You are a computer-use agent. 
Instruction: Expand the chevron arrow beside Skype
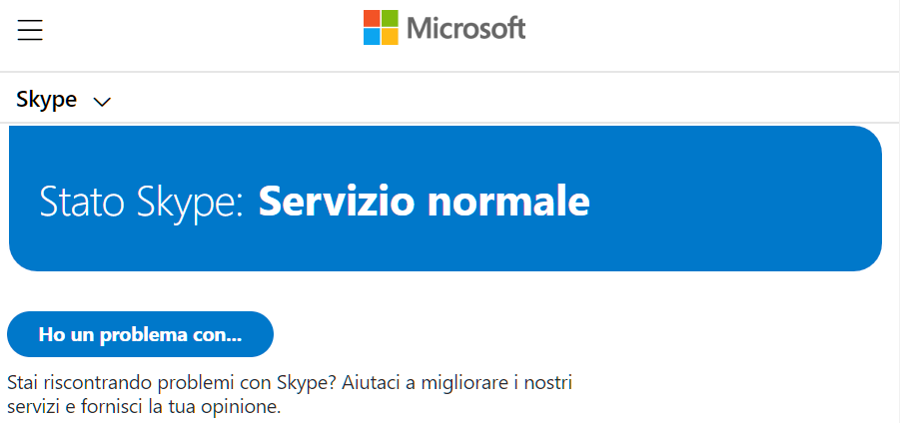tap(101, 101)
